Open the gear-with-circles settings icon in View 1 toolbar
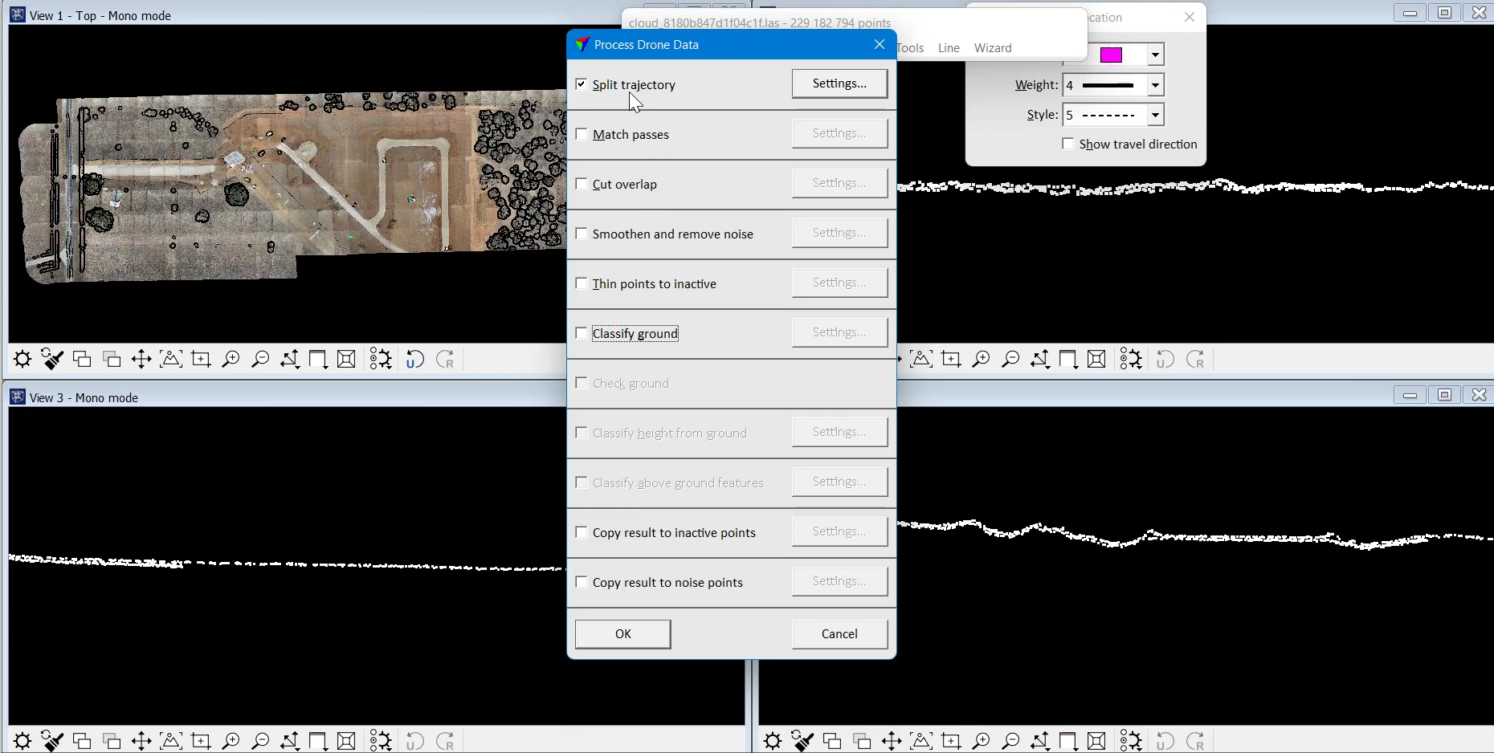Image resolution: width=1494 pixels, height=753 pixels. click(381, 359)
